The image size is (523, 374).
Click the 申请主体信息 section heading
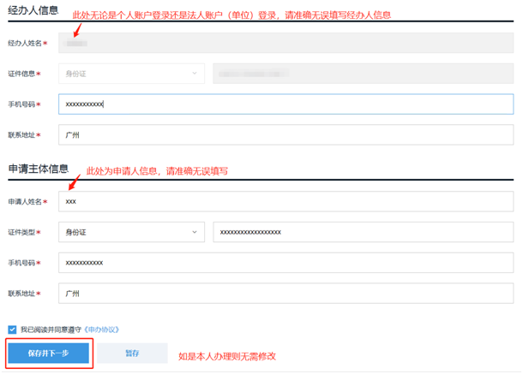[x=39, y=169]
